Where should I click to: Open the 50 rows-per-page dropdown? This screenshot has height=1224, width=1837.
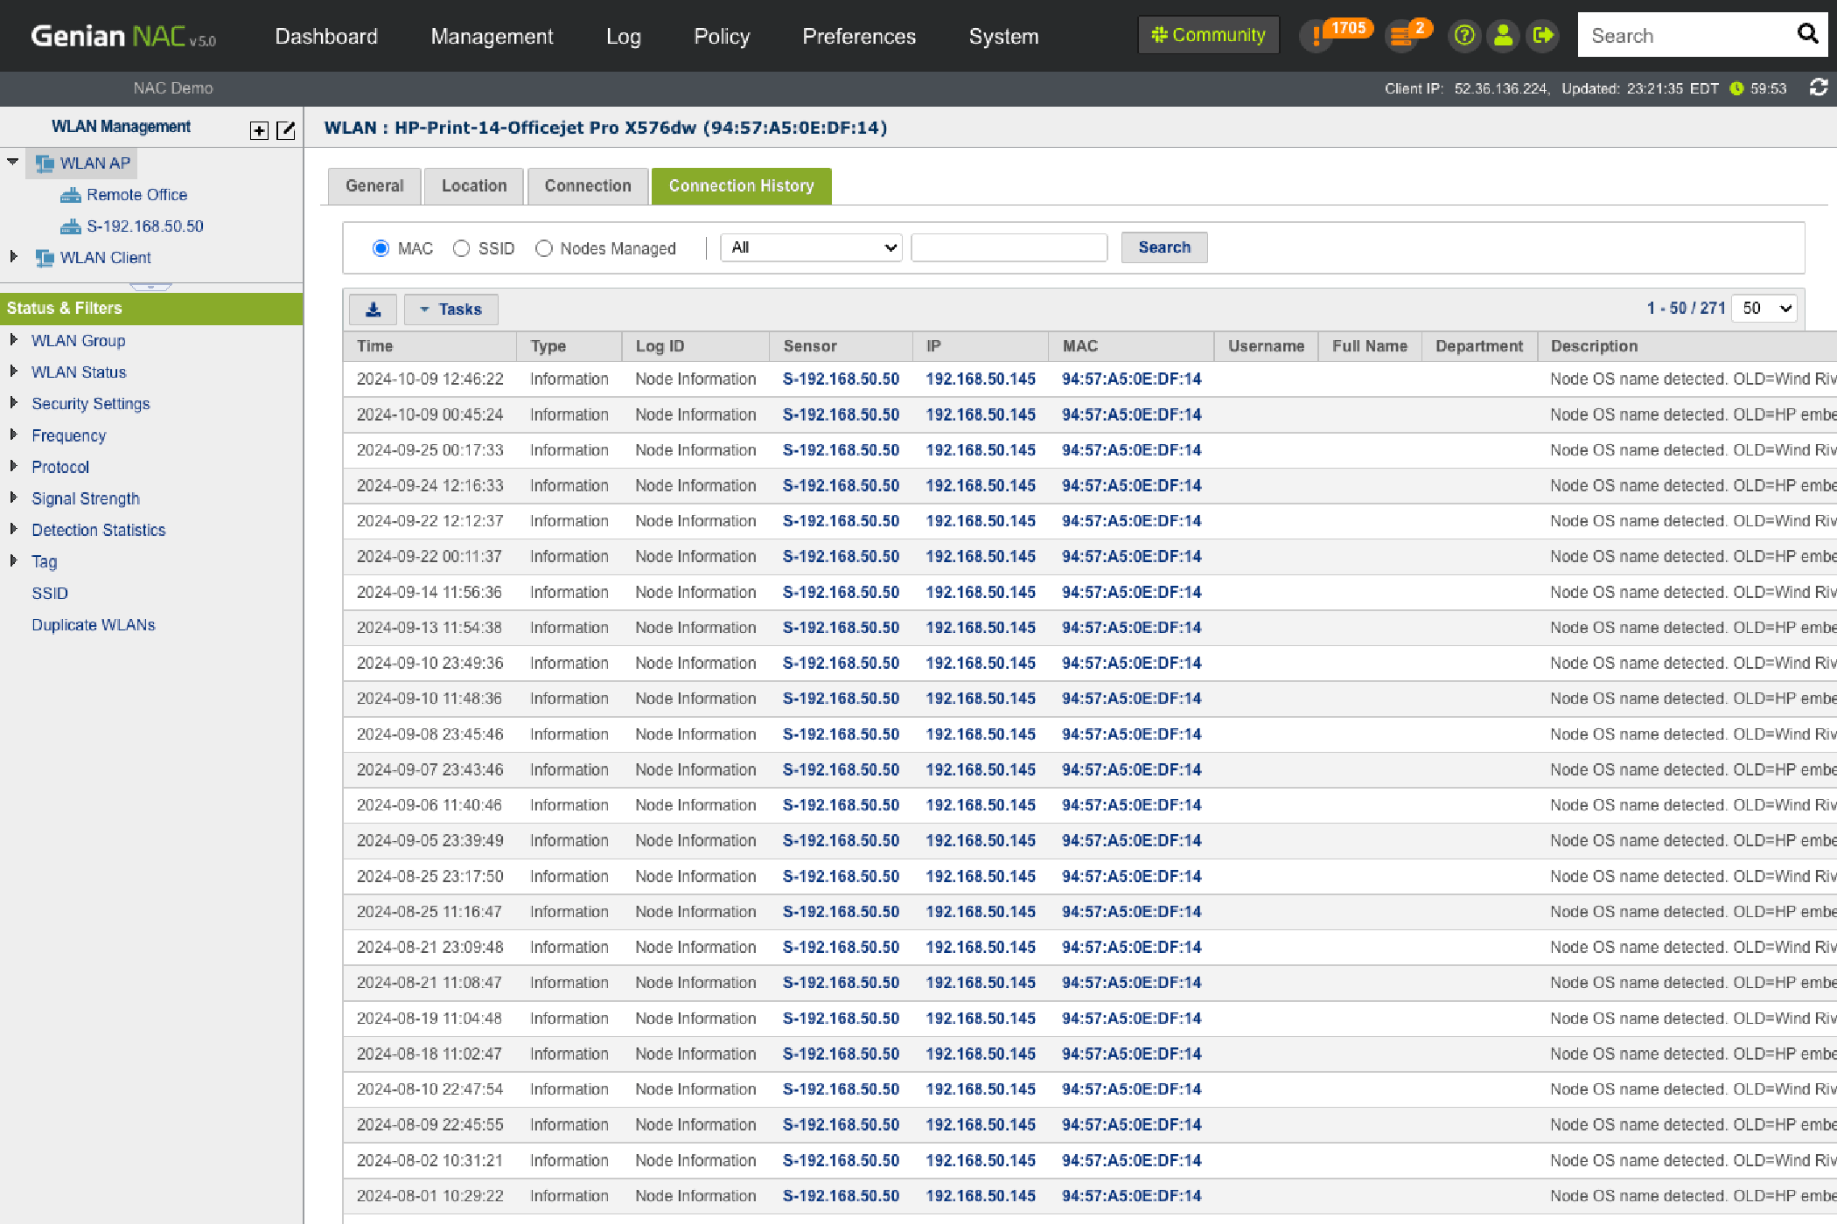(x=1765, y=309)
